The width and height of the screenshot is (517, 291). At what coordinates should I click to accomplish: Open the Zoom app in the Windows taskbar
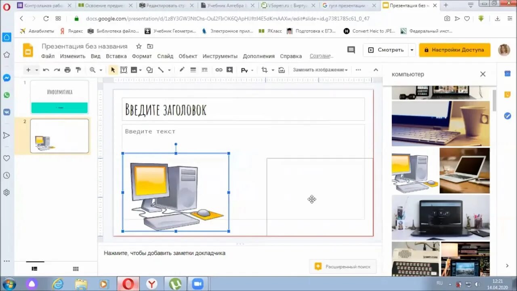pos(198,284)
